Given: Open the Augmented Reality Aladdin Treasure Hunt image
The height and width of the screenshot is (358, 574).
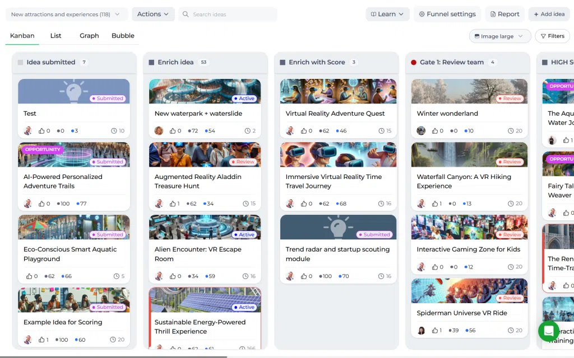Looking at the screenshot, I should point(205,154).
